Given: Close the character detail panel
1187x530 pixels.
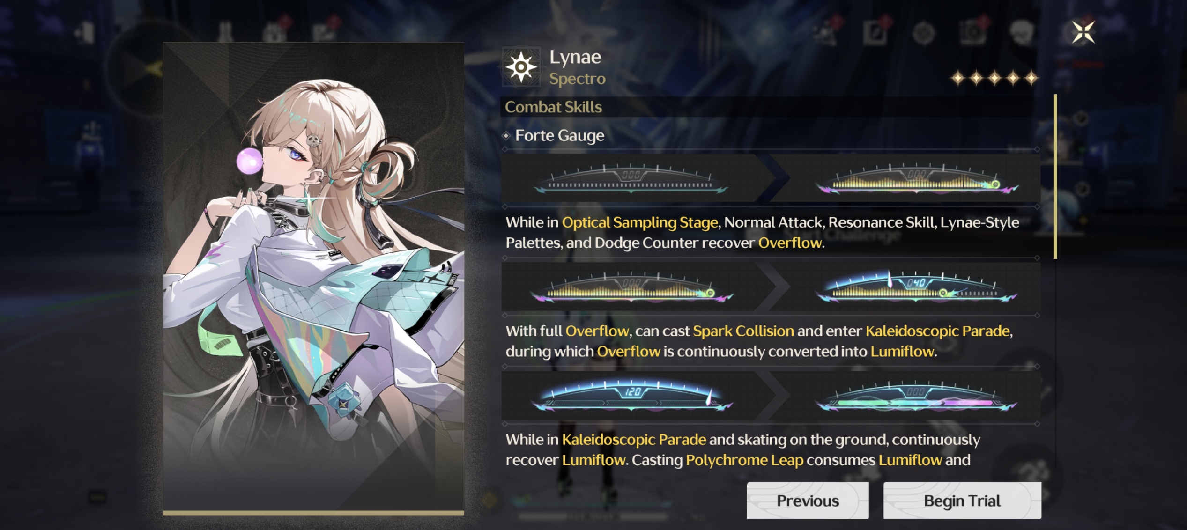Looking at the screenshot, I should (1083, 32).
